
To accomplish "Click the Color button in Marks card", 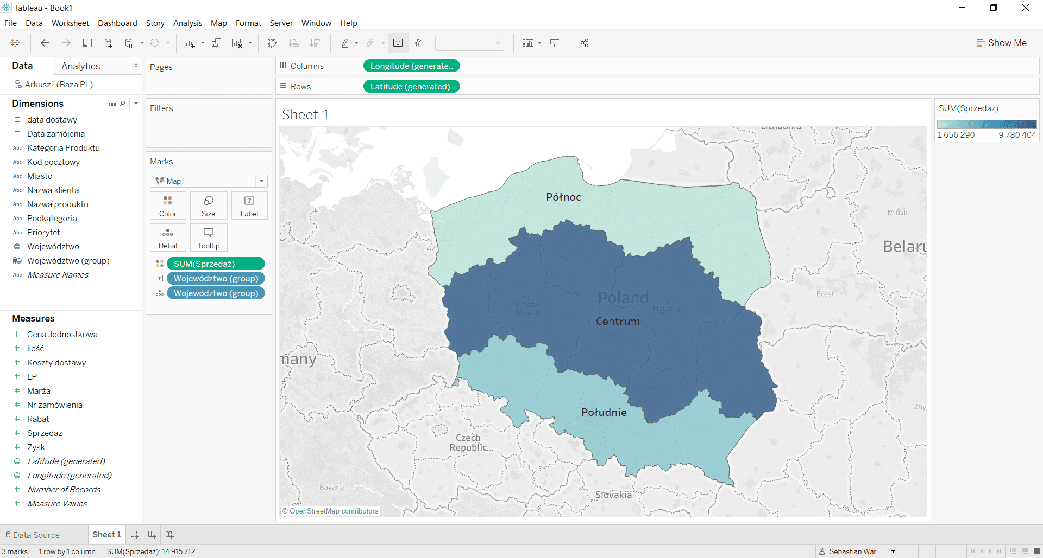I will pos(168,206).
